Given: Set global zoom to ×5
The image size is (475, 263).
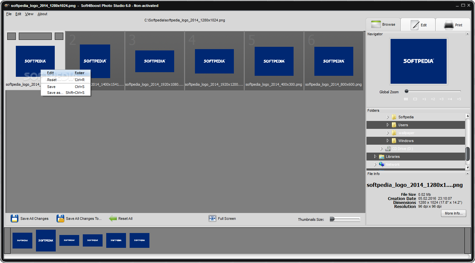Looking at the screenshot, I should click(459, 99).
